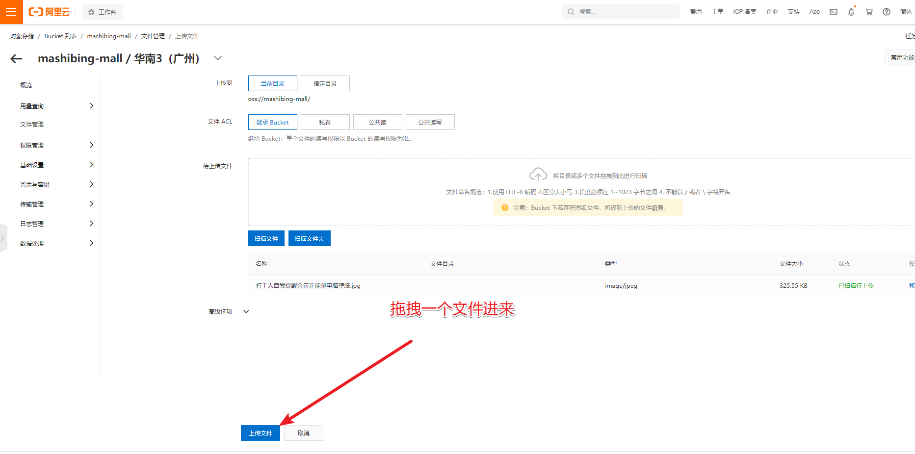This screenshot has height=454, width=915.
Task: Expand 权限管理 sidebar section
Action: coord(91,145)
